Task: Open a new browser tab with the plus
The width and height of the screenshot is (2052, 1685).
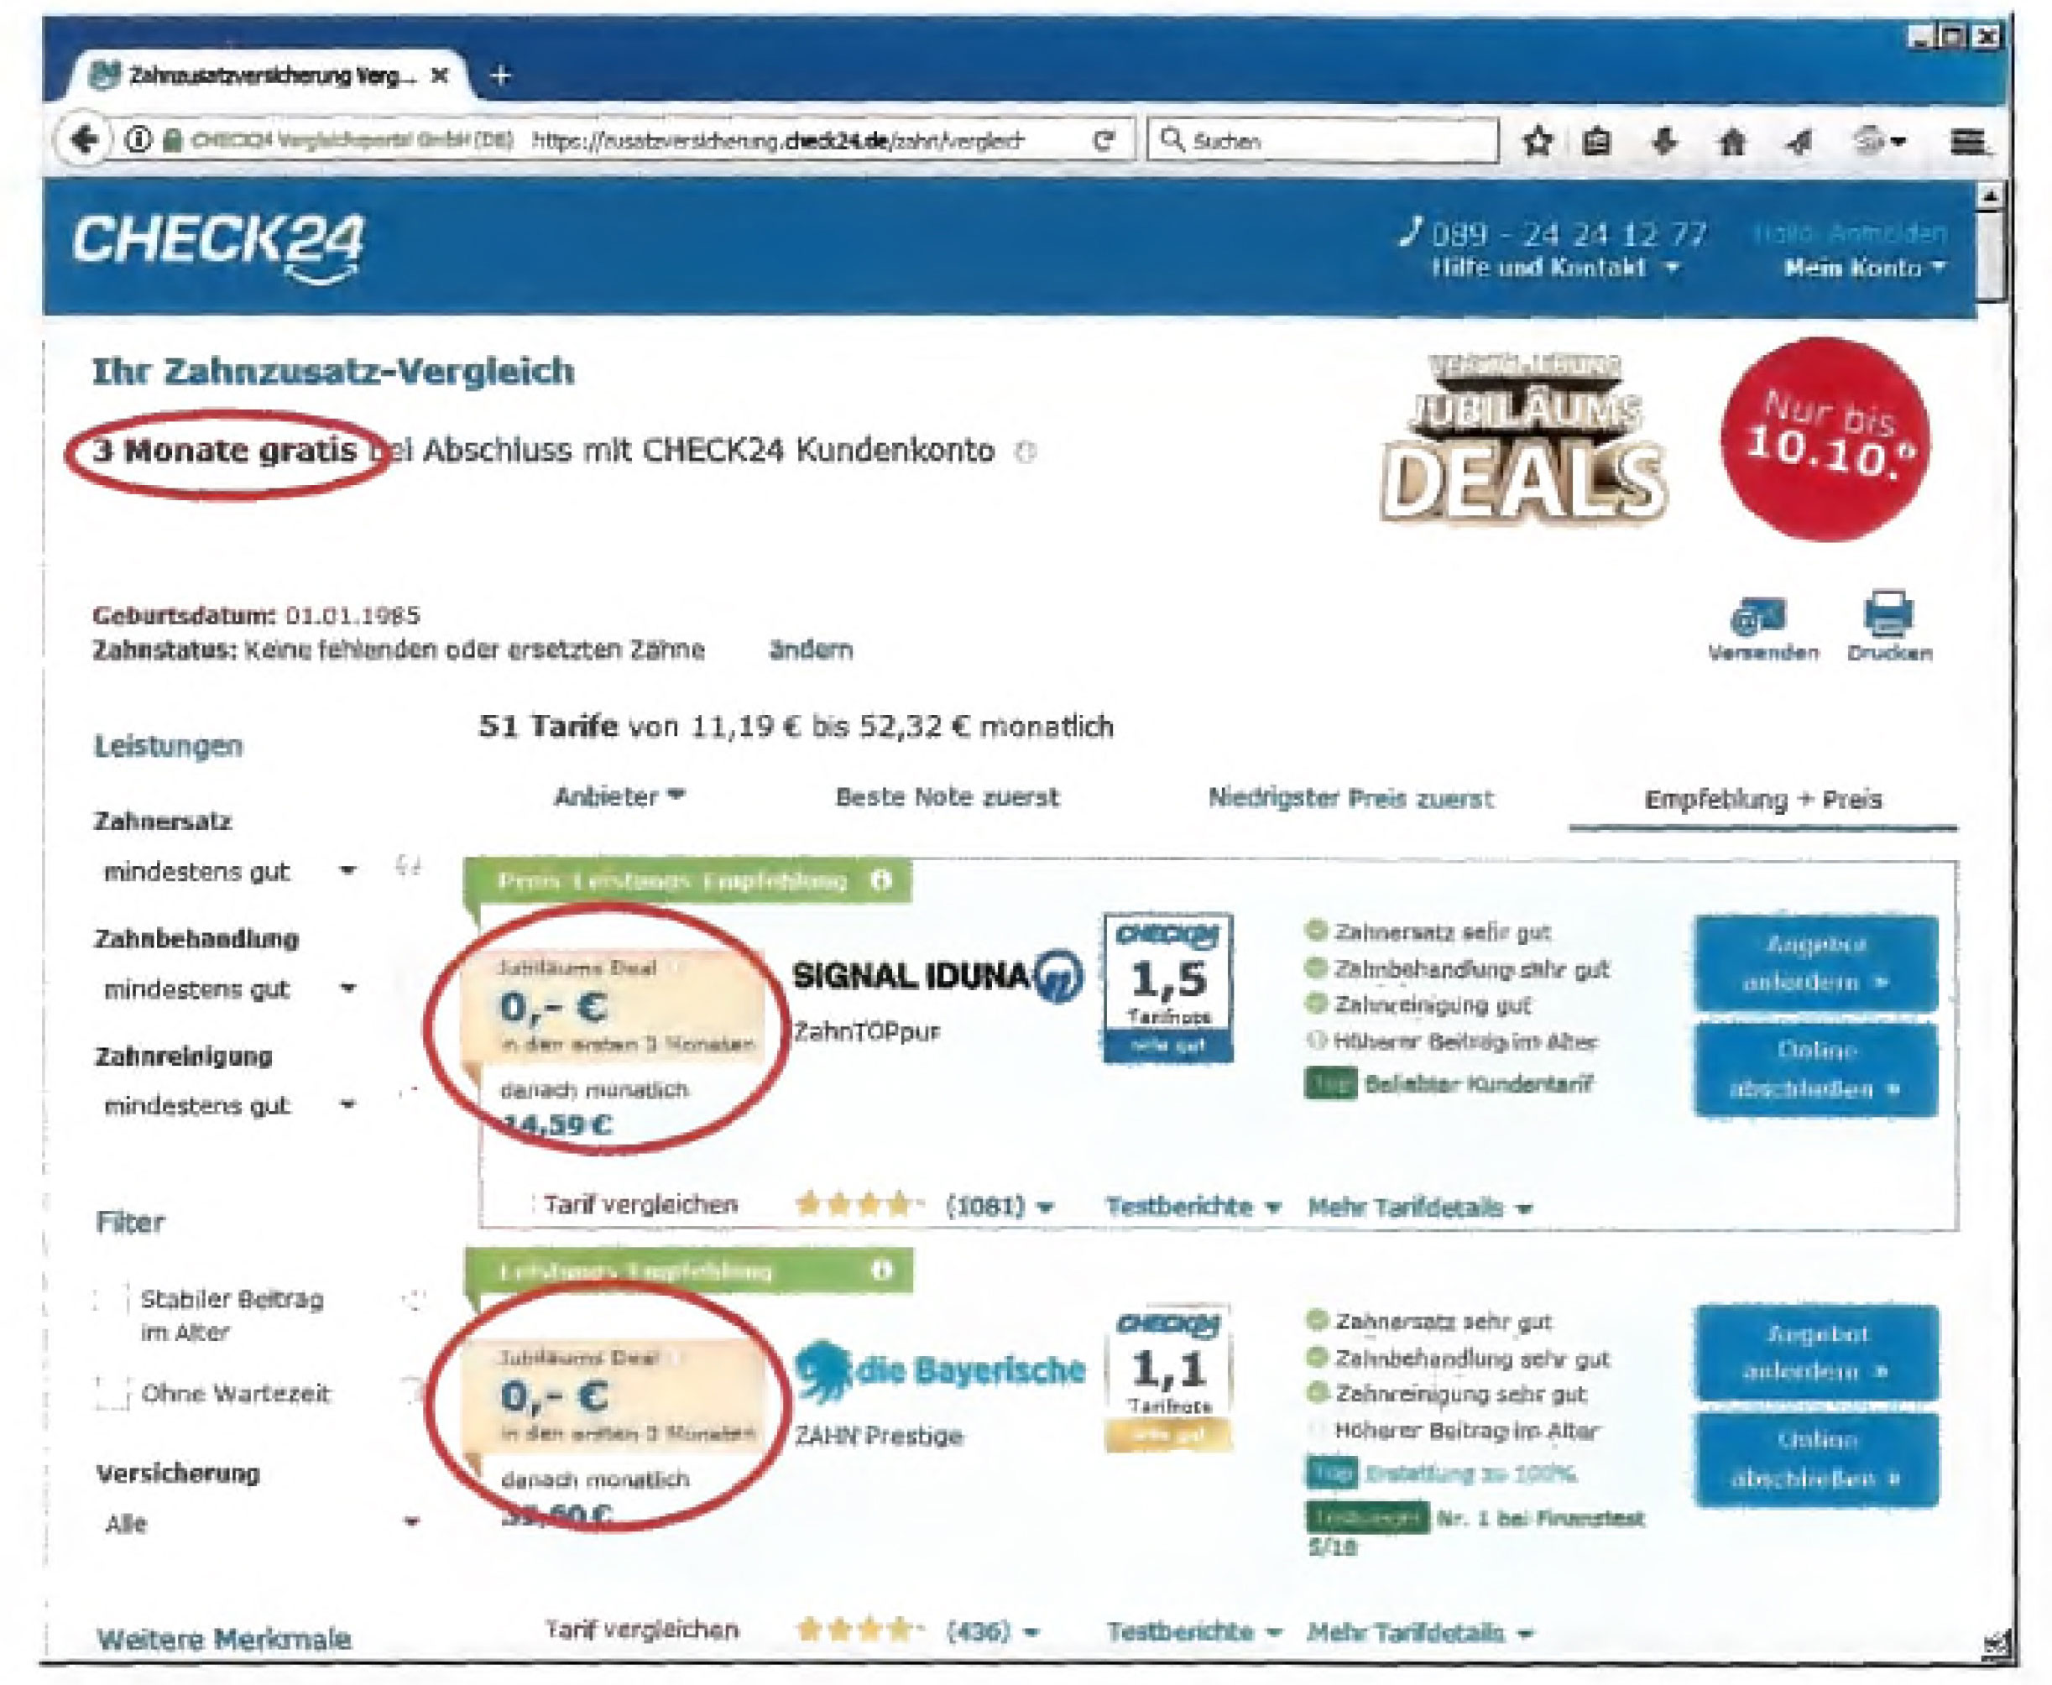Action: 501,75
